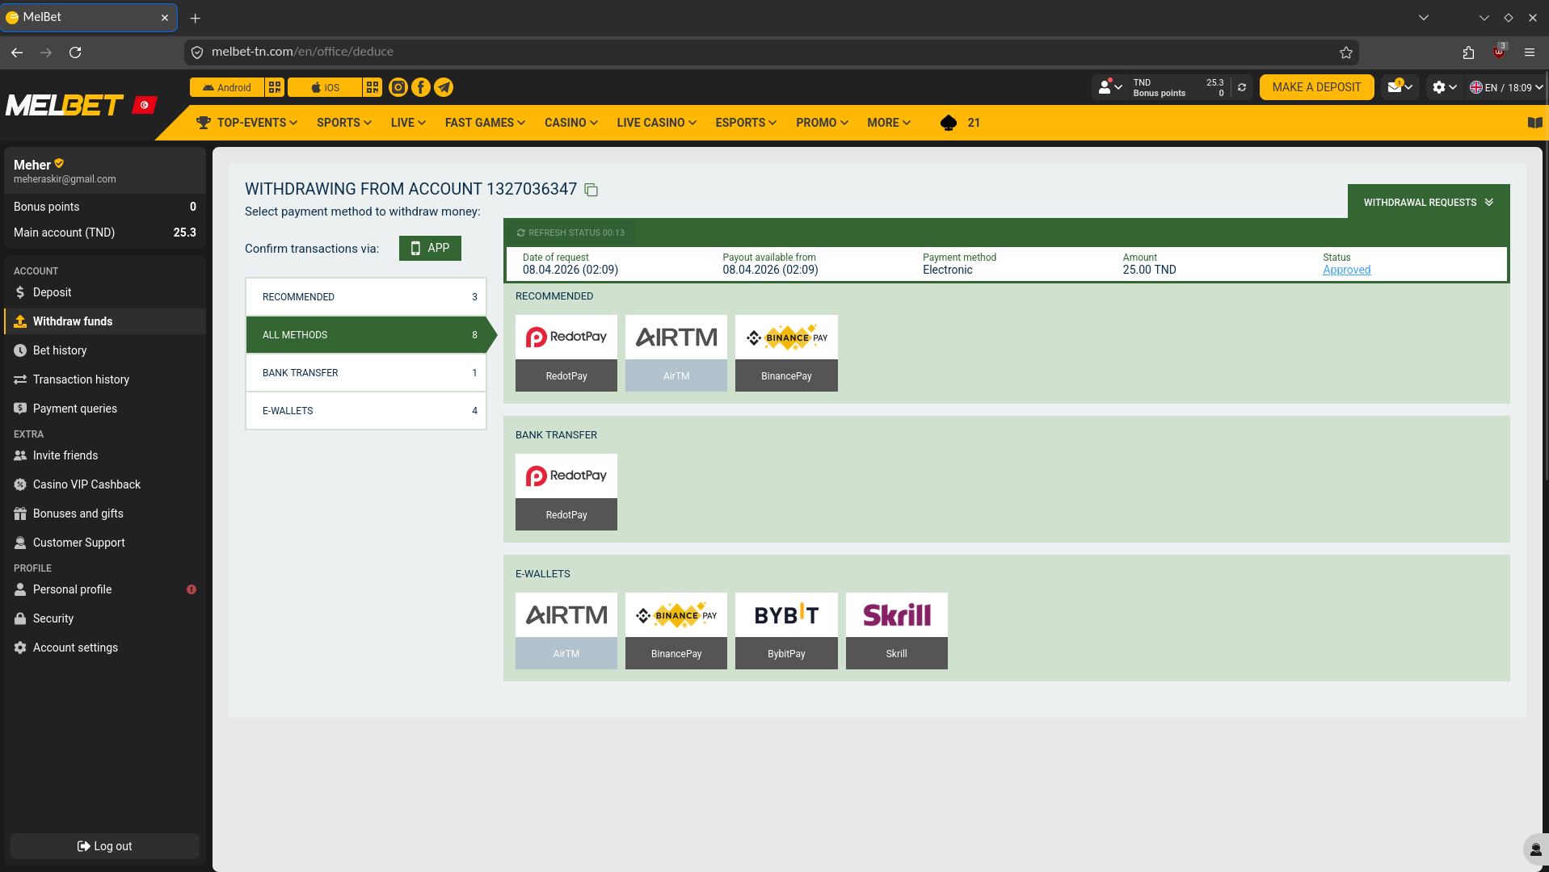Bookmark this page with the star icon
Image resolution: width=1549 pixels, height=872 pixels.
point(1345,52)
